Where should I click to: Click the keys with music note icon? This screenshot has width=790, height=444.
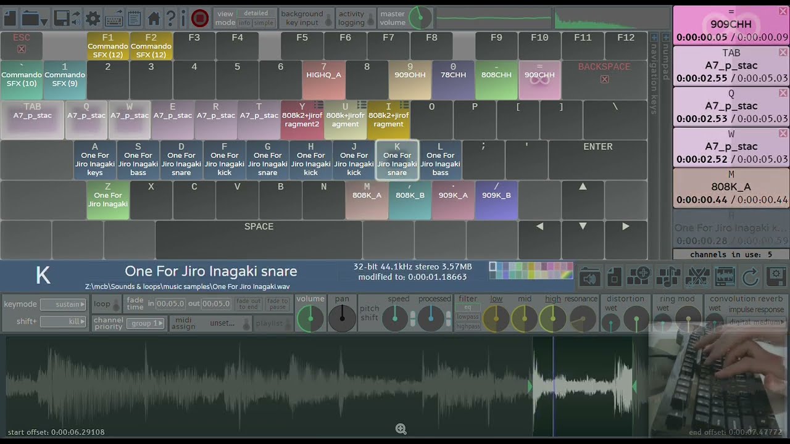click(668, 277)
